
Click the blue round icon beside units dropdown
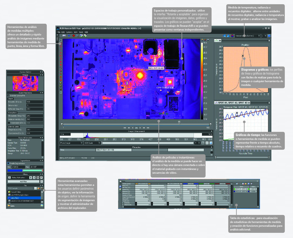(269, 36)
